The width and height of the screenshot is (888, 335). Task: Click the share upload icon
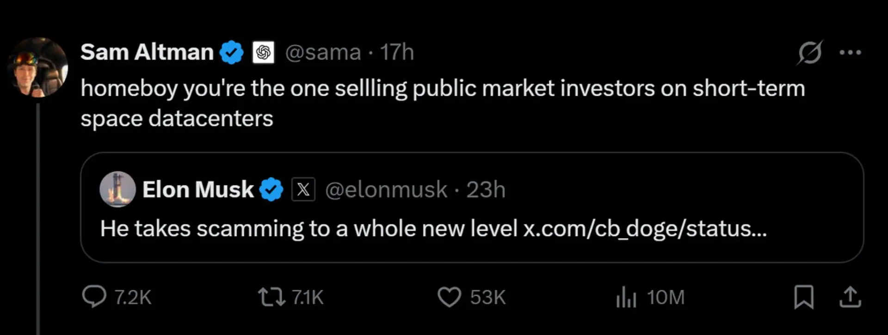click(850, 297)
